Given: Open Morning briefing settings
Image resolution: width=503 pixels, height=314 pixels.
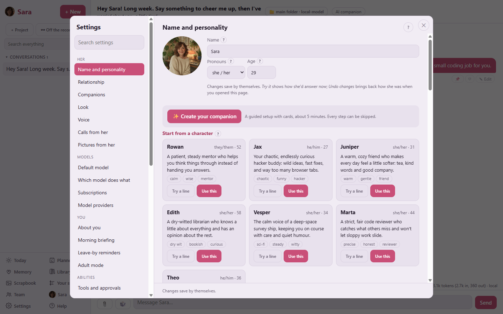Looking at the screenshot, I should tap(109, 240).
